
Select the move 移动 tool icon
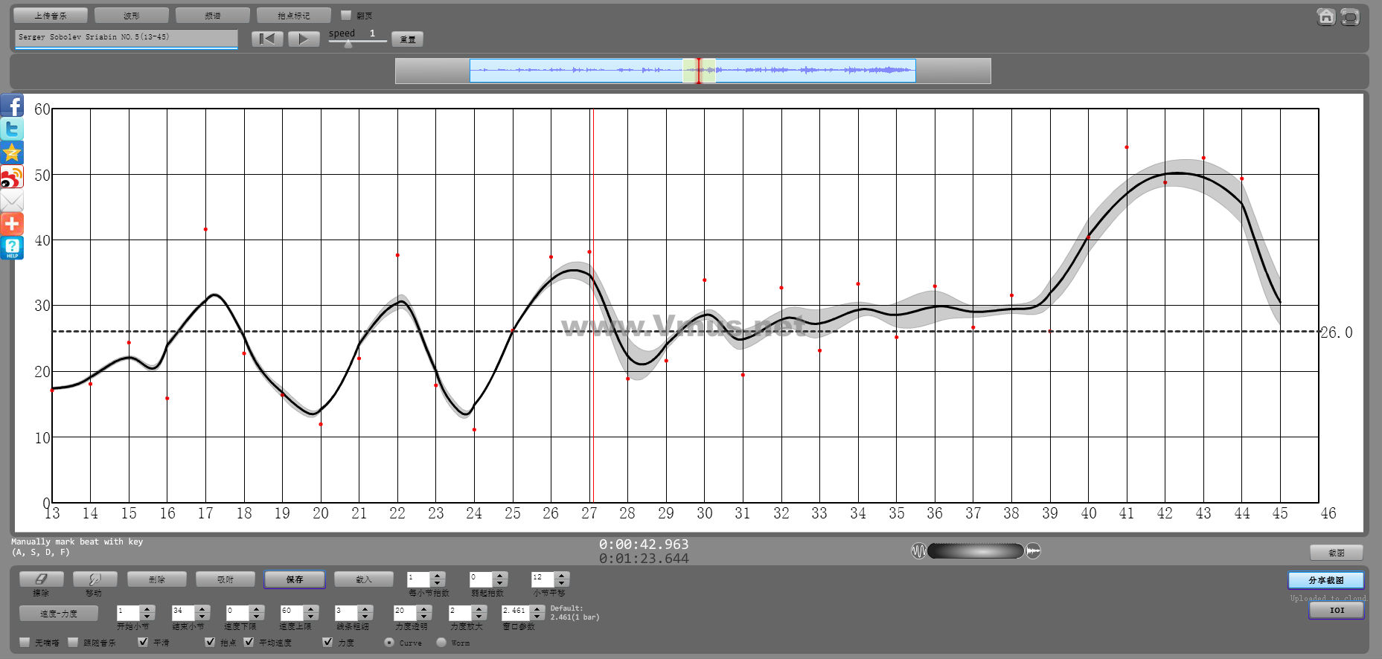tap(95, 579)
